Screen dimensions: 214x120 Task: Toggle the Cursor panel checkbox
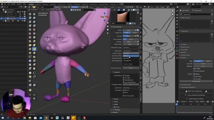(115, 107)
